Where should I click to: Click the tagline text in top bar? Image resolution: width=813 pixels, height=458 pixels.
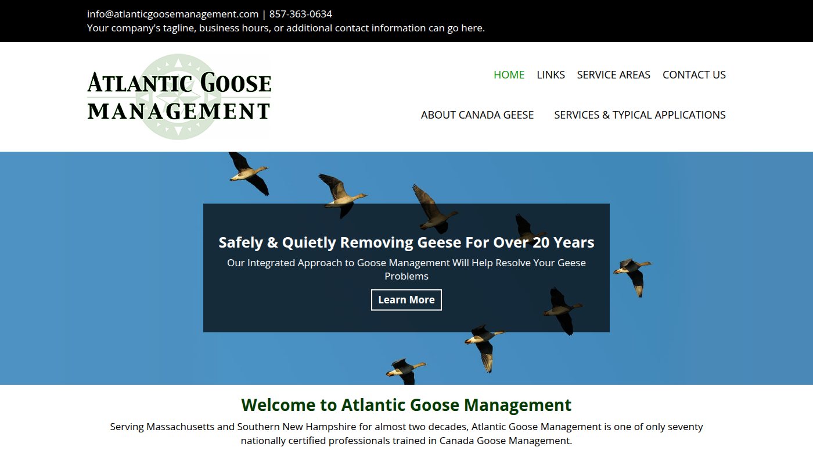(286, 28)
